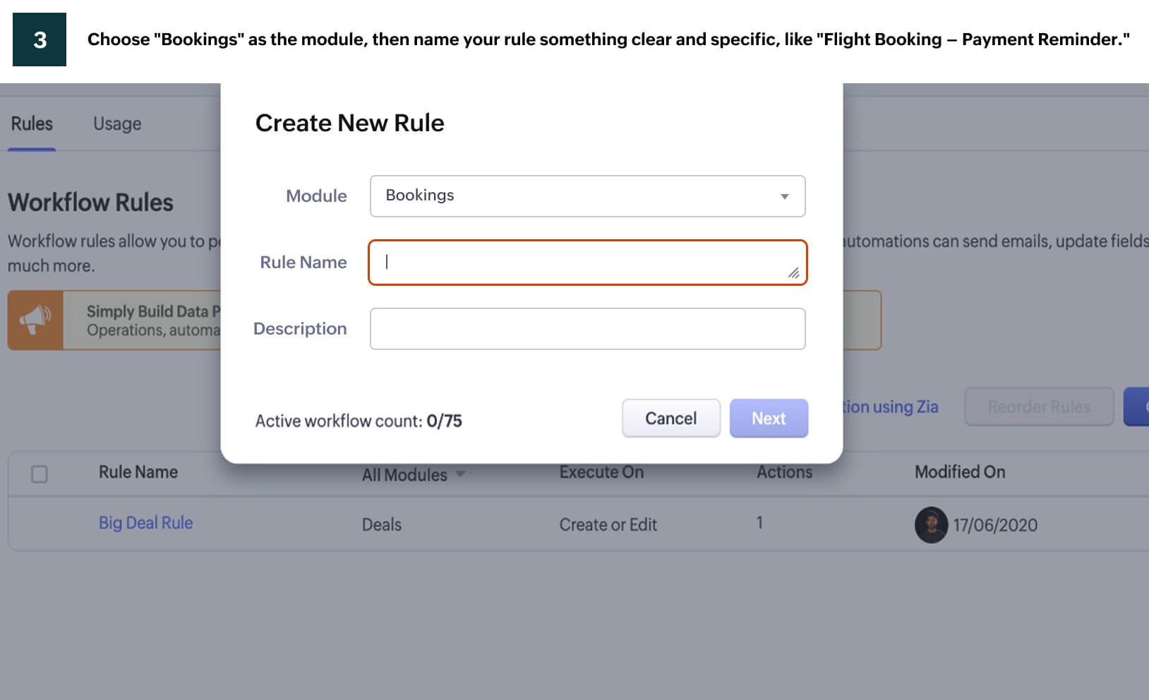Select the Rules tab
Screen dimensions: 1149x700
click(31, 123)
